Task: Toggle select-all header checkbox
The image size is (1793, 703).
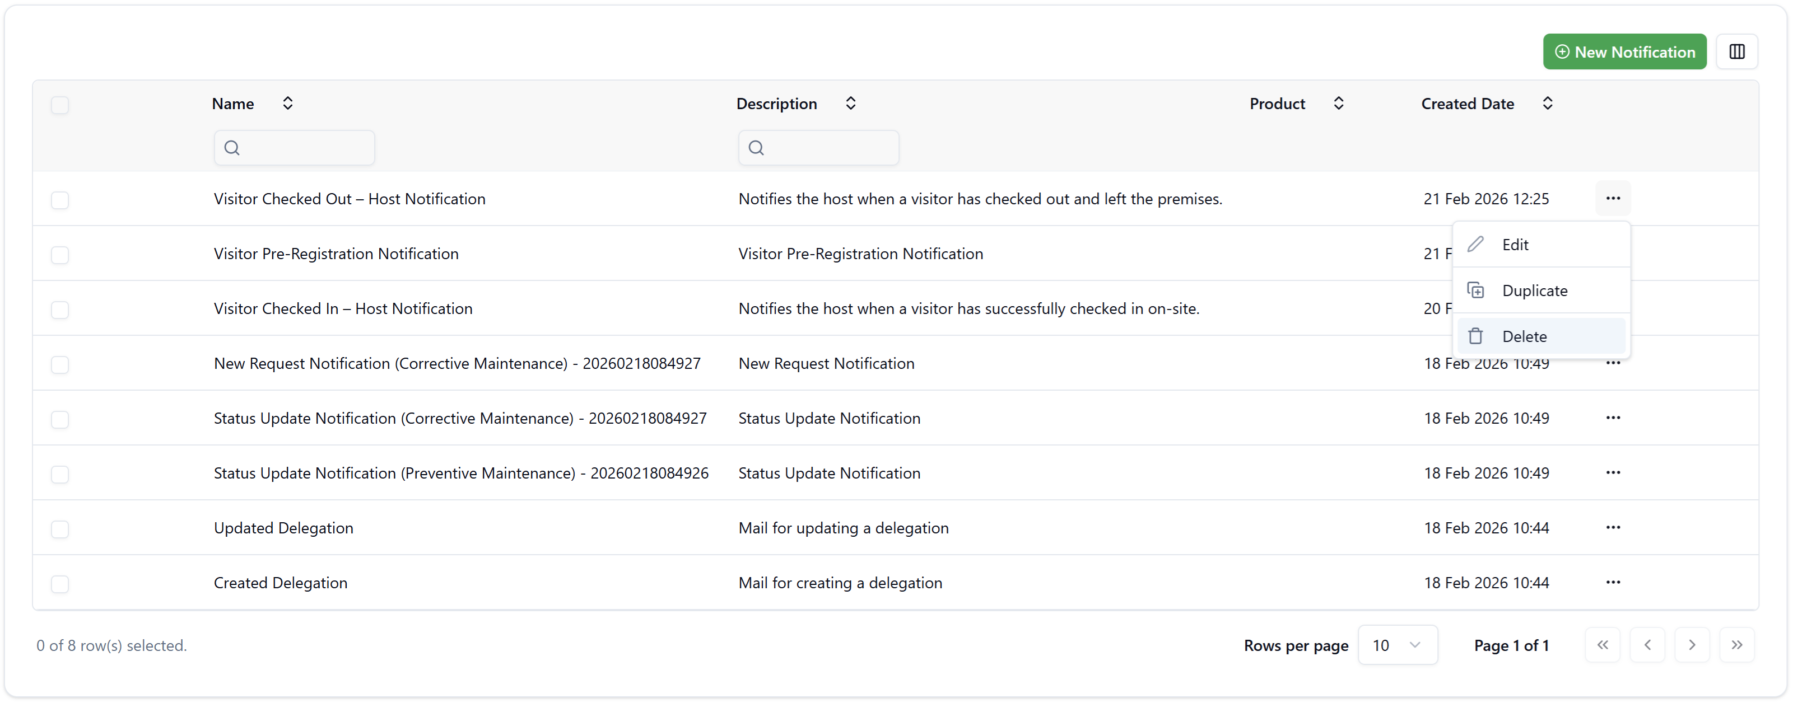Action: (60, 105)
